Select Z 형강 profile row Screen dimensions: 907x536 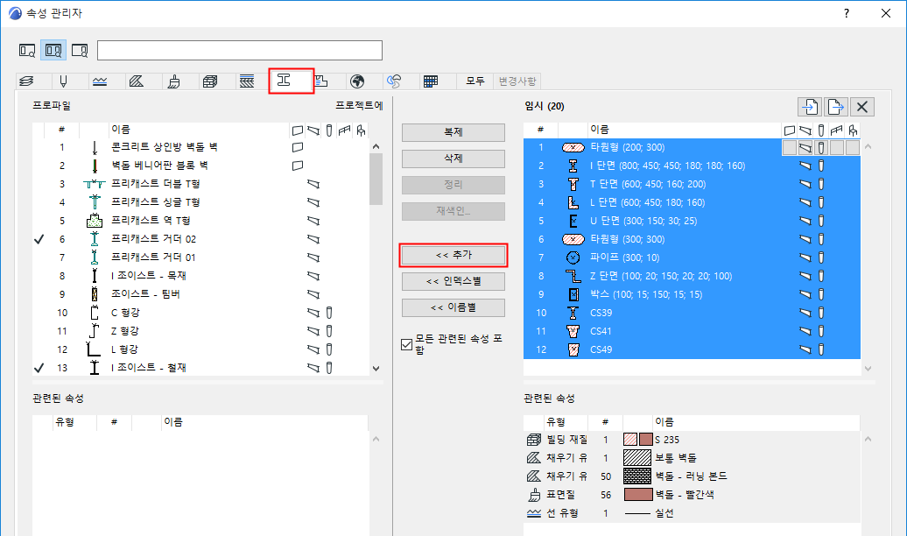pos(200,331)
